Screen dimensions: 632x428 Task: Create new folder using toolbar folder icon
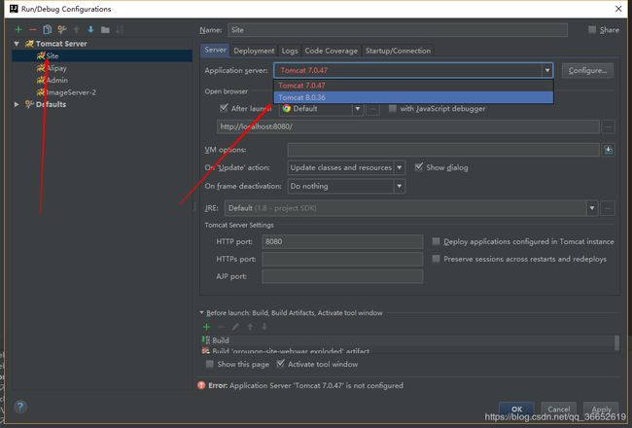pyautogui.click(x=105, y=29)
